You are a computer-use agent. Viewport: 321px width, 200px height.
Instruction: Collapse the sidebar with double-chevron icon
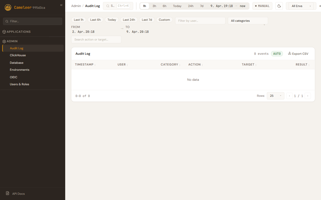pyautogui.click(x=61, y=5)
